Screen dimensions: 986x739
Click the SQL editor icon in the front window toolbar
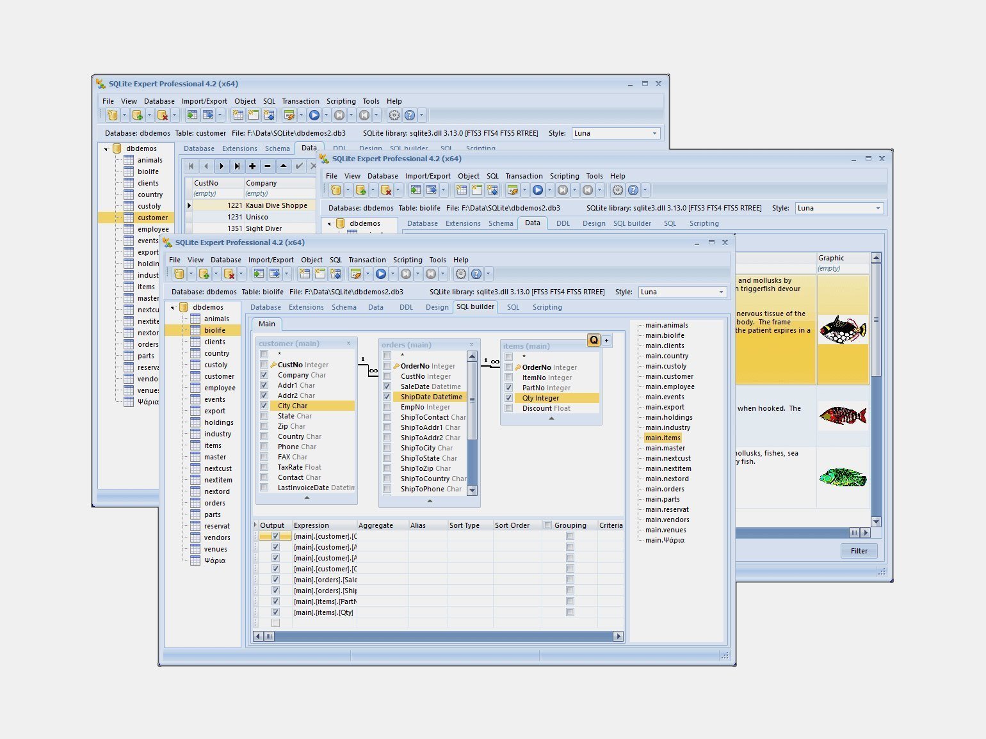pyautogui.click(x=355, y=274)
